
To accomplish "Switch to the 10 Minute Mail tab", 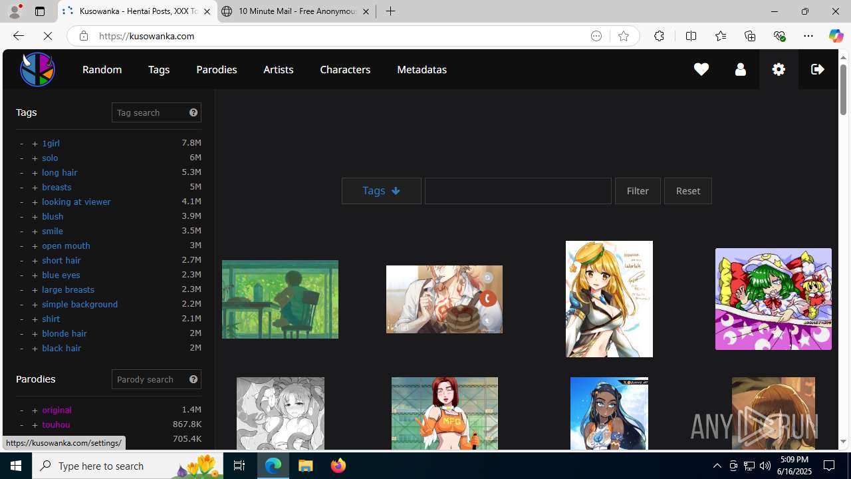I will pyautogui.click(x=296, y=11).
